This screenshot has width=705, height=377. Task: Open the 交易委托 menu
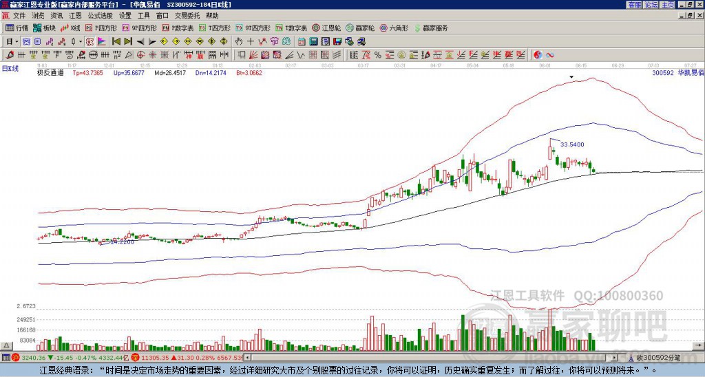(187, 16)
